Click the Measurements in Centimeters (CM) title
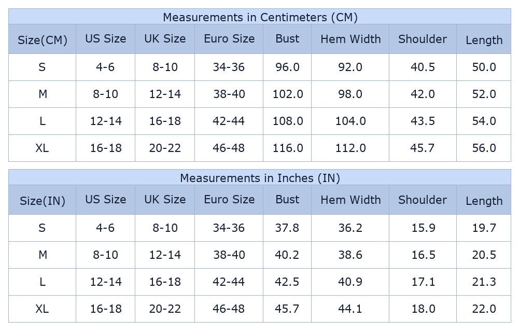Viewport: 519px width, 333px height. (260, 17)
